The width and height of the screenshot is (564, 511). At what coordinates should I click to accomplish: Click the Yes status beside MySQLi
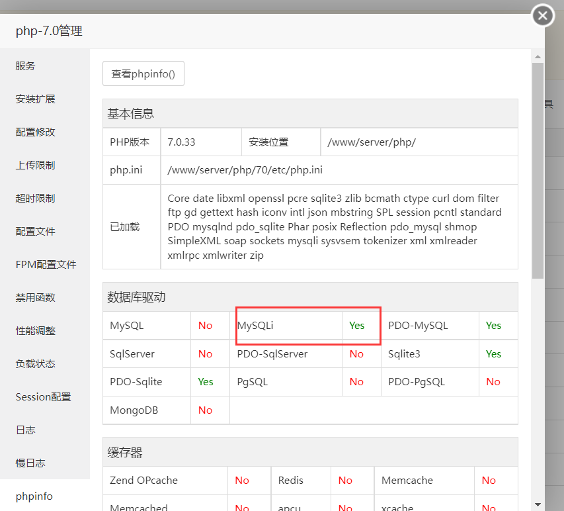[356, 326]
